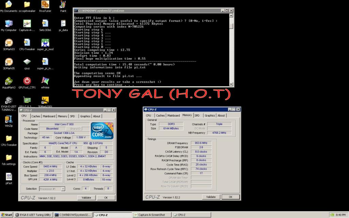
Task: Open the WinZip desktop icon
Action: 9,121
